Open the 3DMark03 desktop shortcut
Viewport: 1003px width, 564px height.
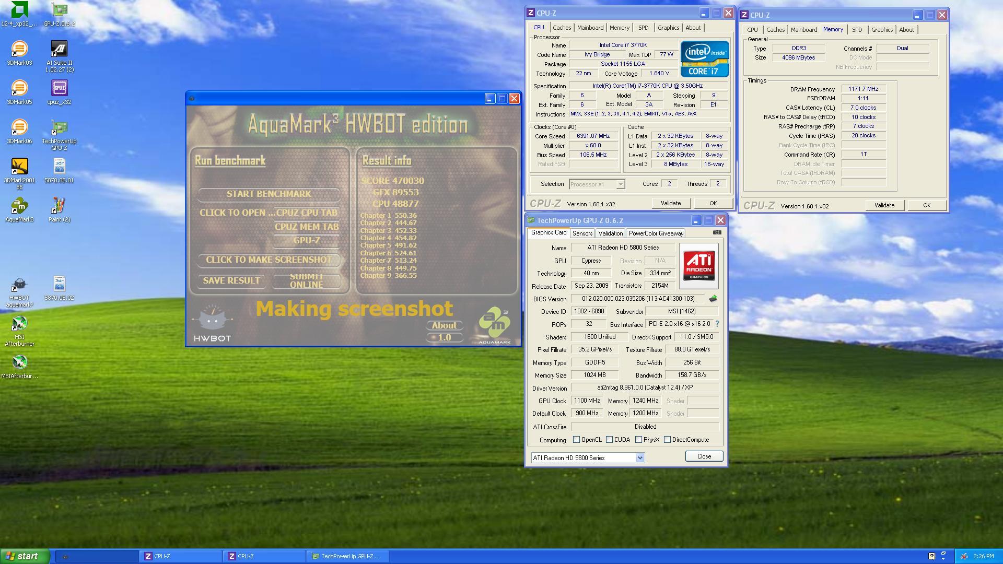[x=19, y=53]
